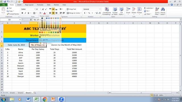The width and height of the screenshot is (182, 102).
Task: Click the blue Help question mark icon
Action: click(x=172, y=5)
